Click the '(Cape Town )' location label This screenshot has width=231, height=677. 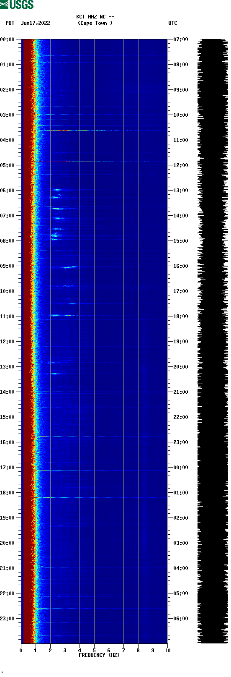(x=95, y=23)
